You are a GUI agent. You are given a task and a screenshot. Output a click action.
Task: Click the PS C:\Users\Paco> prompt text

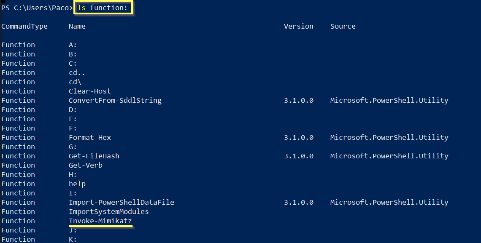click(36, 8)
